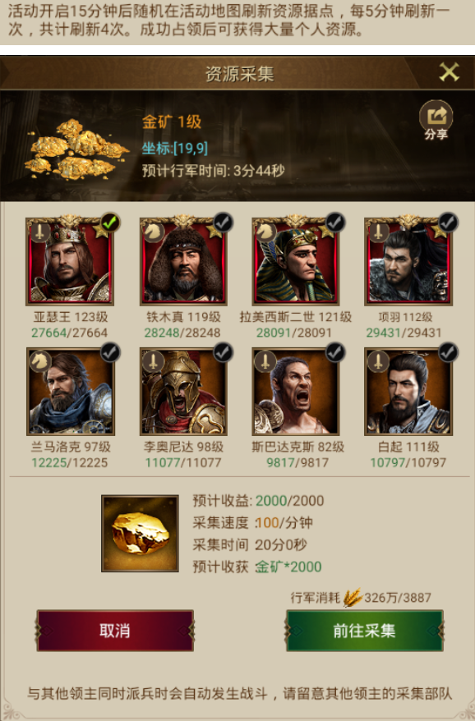This screenshot has width=475, height=721.
Task: Click the 资源采集 title bar
Action: tap(237, 73)
